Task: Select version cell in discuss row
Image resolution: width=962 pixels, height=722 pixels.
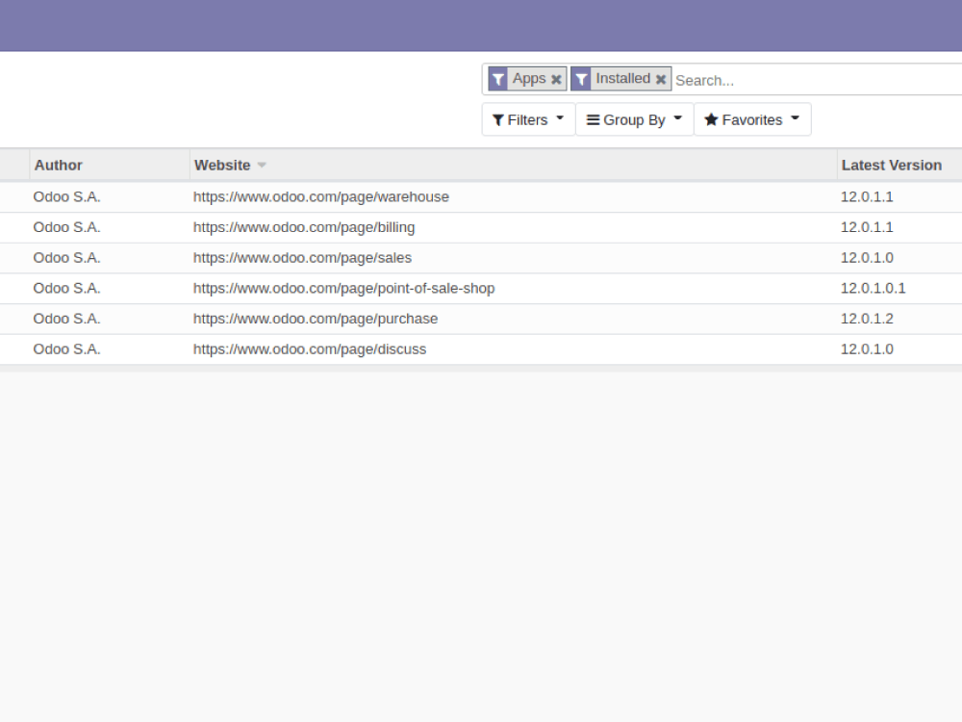Action: tap(867, 349)
